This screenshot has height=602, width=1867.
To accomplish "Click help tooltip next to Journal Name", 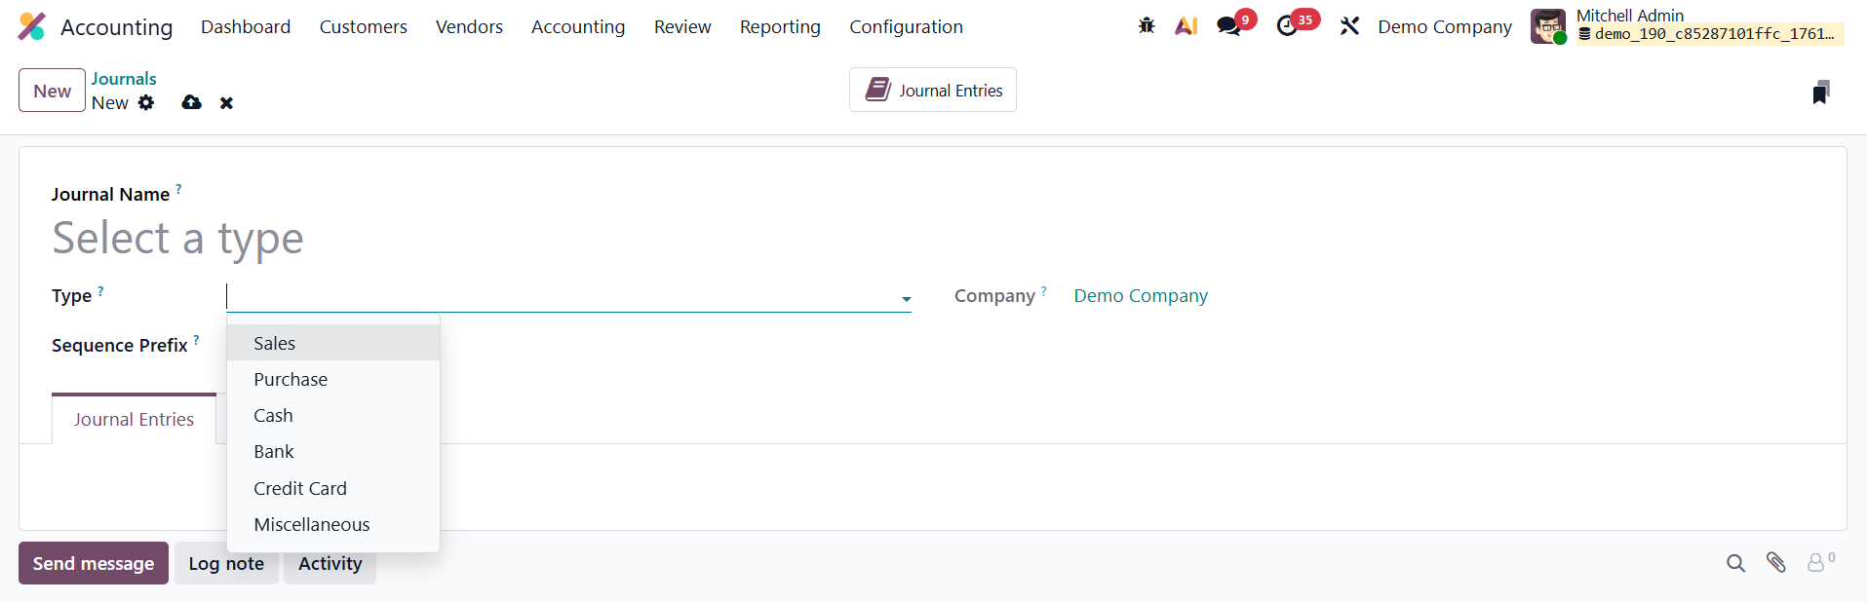I will [178, 189].
